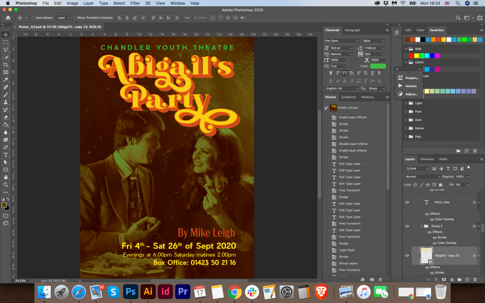
Task: Select the Hand tool
Action: point(6,177)
